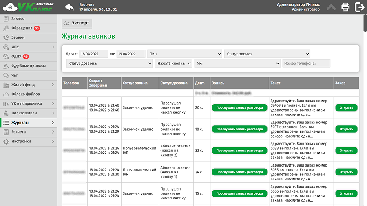Play recording for the 24 с. call
The image size is (367, 206).
coord(239,172)
